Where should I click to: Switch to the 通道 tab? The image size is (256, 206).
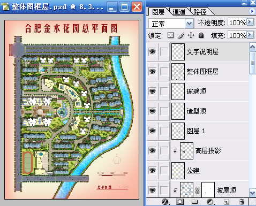(179, 12)
